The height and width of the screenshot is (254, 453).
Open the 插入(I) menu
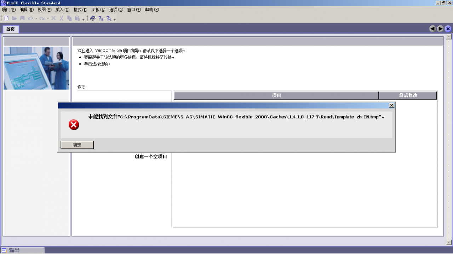click(x=62, y=10)
